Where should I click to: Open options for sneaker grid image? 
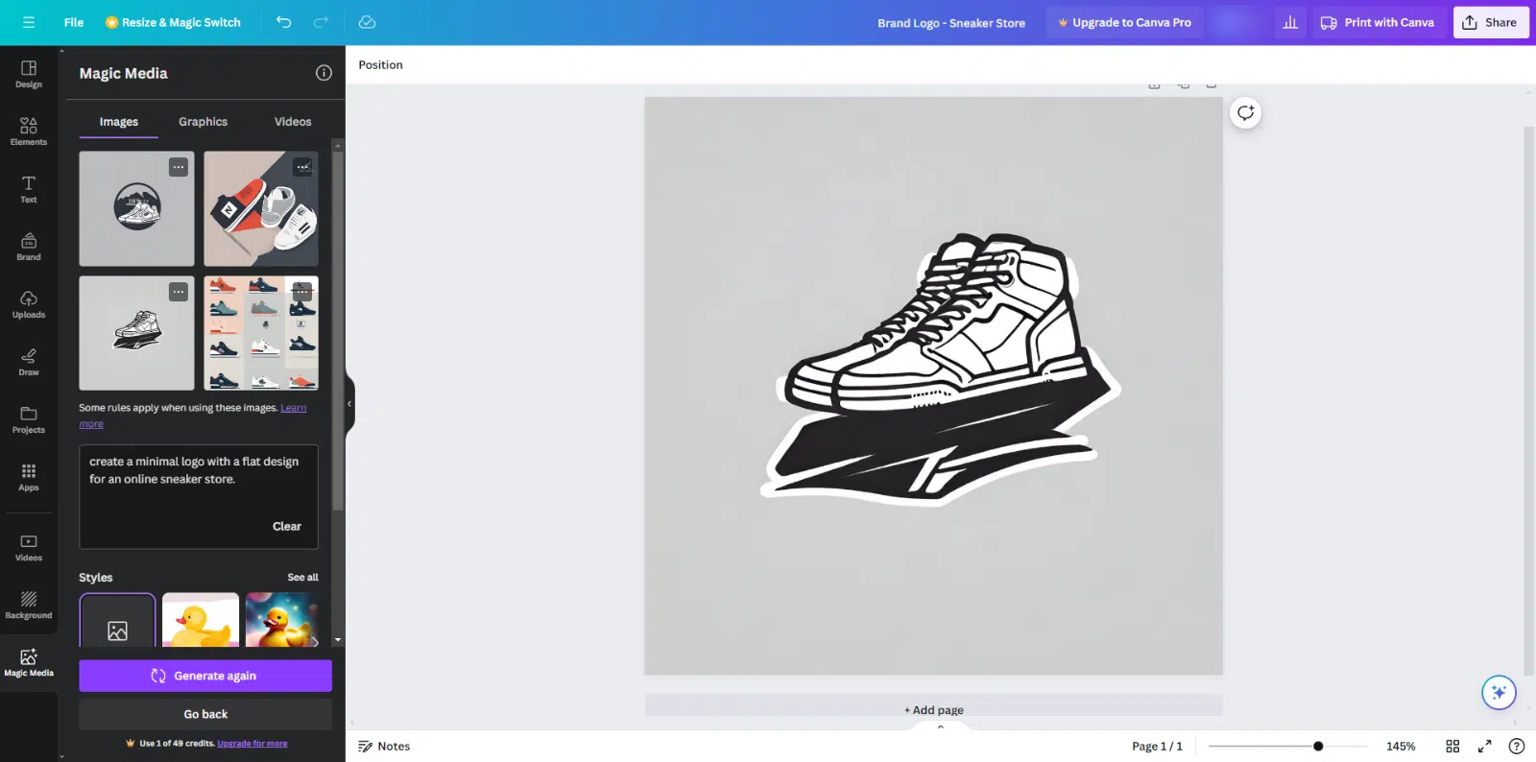(x=302, y=292)
